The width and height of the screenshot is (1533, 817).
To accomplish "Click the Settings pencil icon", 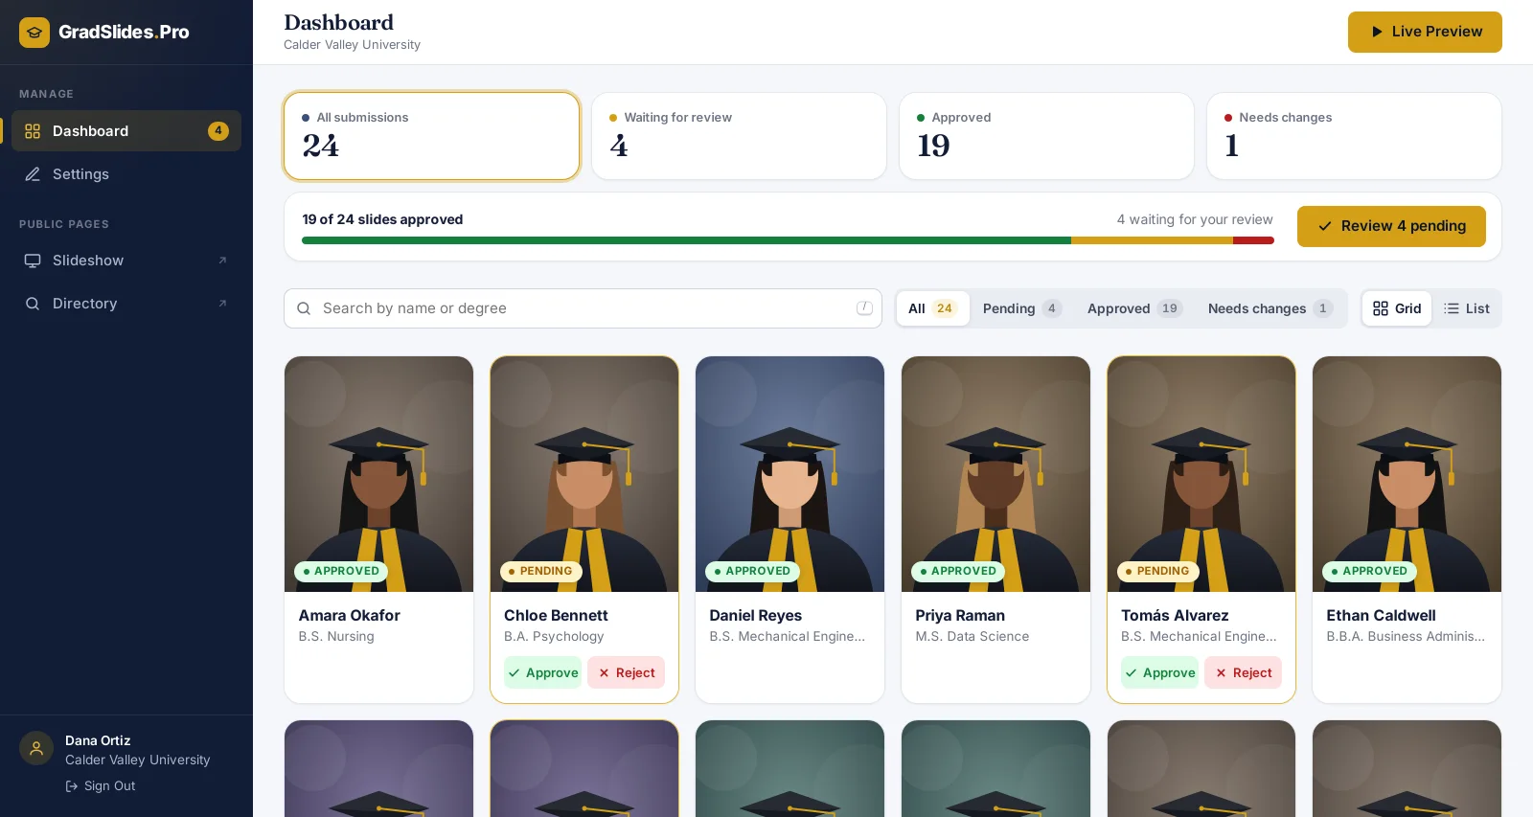I will 33,174.
